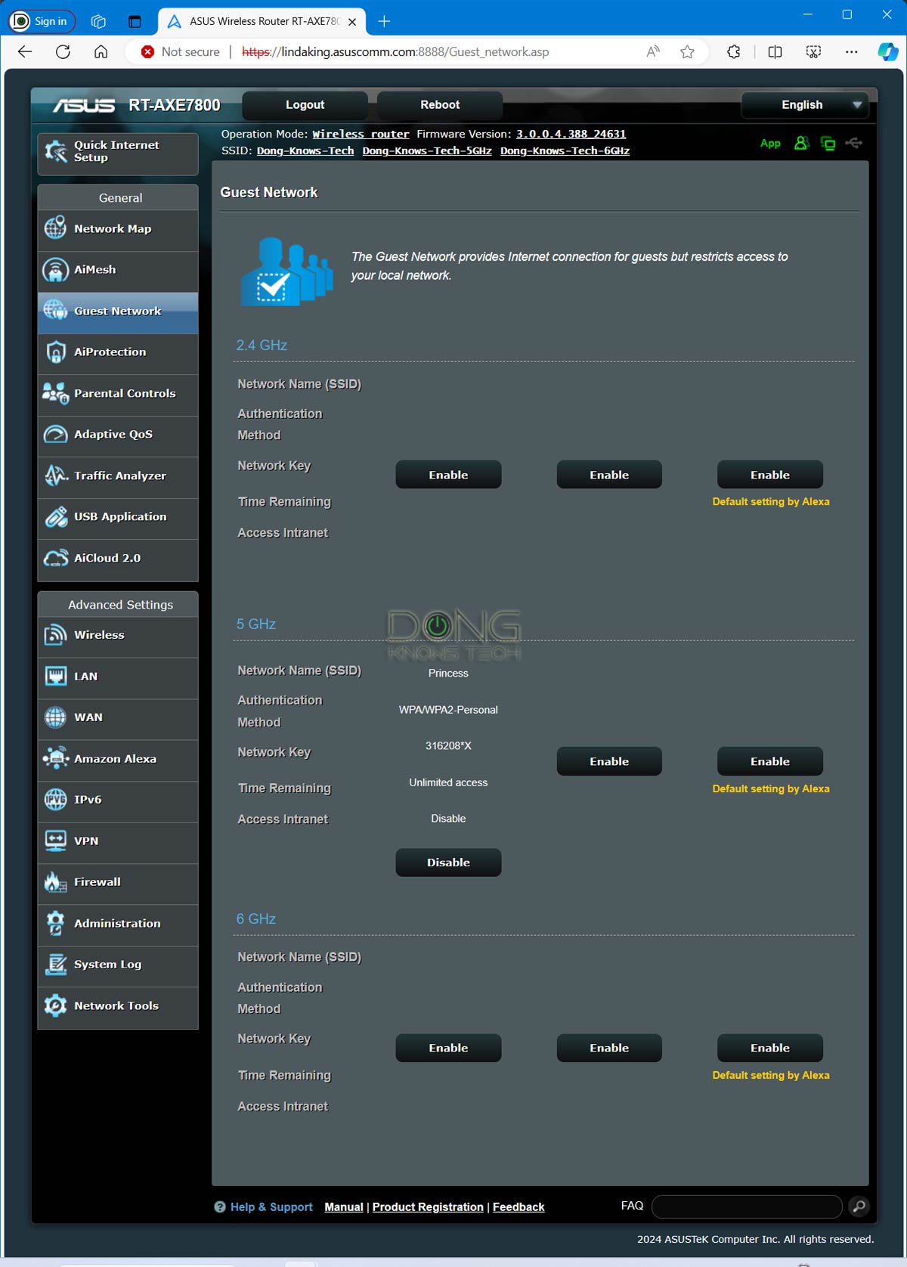Image resolution: width=907 pixels, height=1267 pixels.
Task: Open browser extensions icon
Action: coord(733,51)
